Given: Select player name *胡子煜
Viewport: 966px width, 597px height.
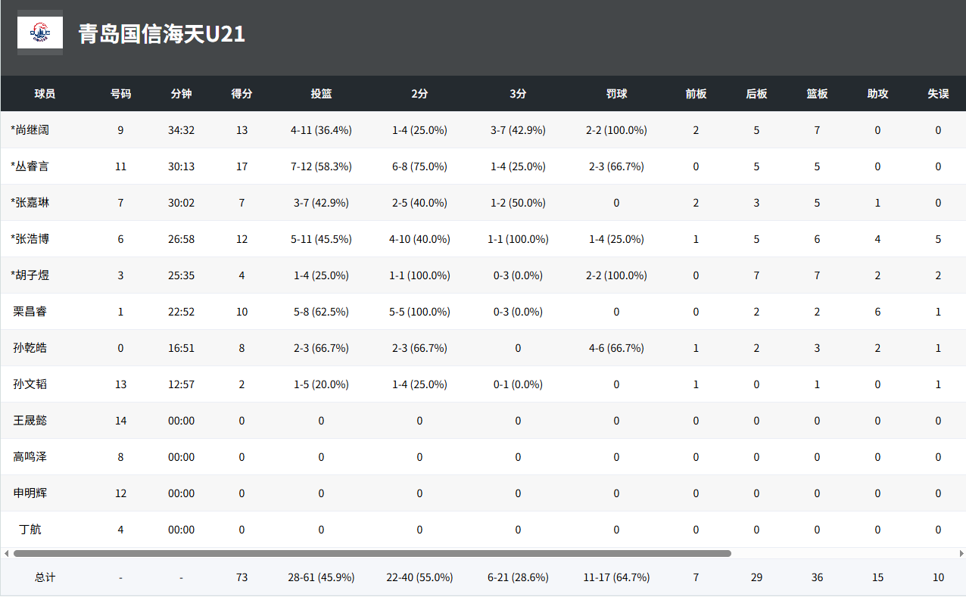Looking at the screenshot, I should [x=30, y=275].
